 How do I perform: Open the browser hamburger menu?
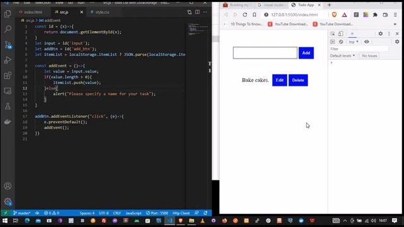pos(395,15)
